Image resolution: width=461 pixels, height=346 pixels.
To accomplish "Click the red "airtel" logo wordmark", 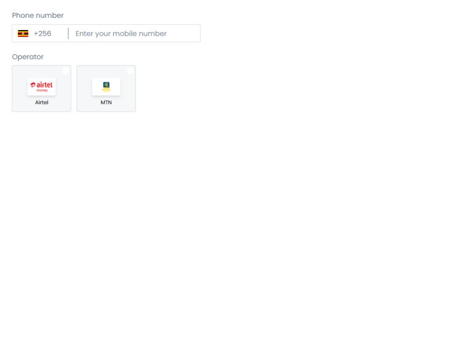I will pyautogui.click(x=44, y=85).
